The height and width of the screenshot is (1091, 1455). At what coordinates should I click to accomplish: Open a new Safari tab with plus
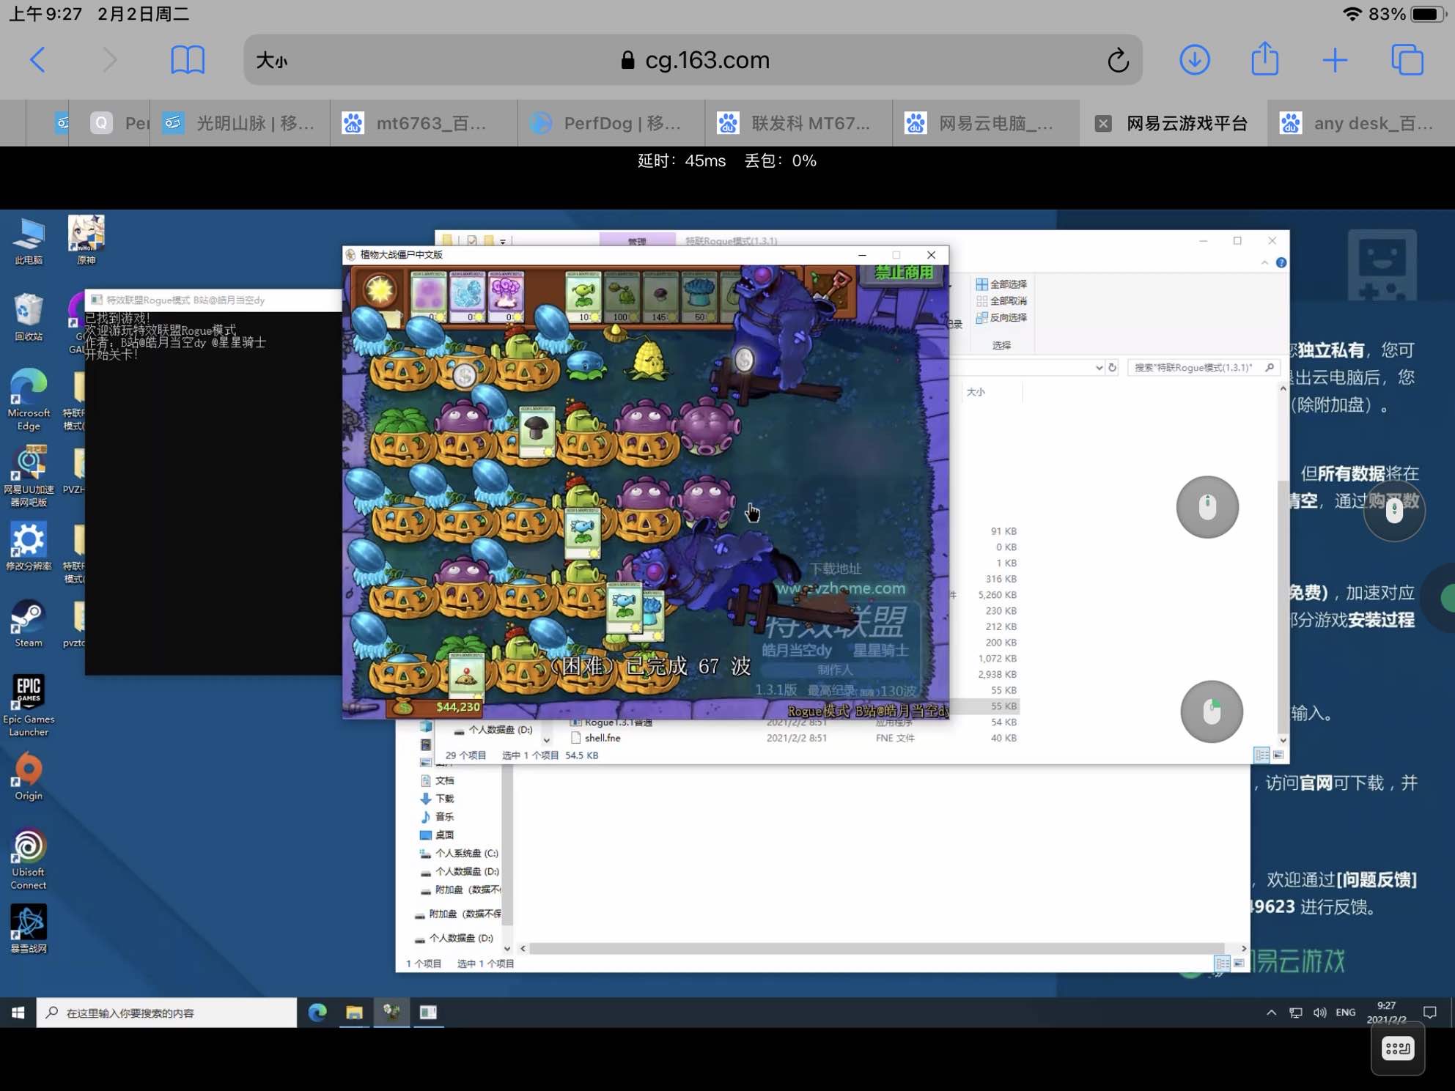click(1335, 60)
